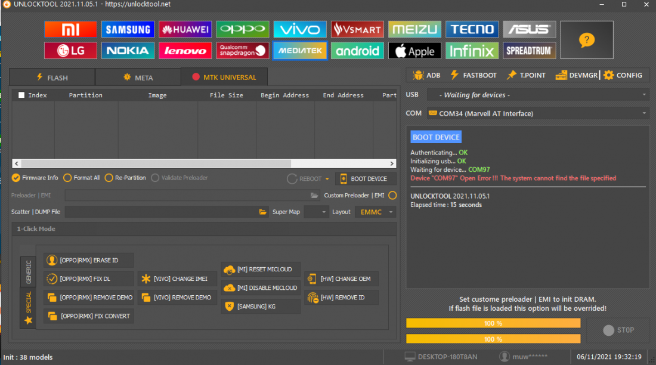Open the Super Map dropdown
The image size is (656, 365).
pyautogui.click(x=316, y=212)
